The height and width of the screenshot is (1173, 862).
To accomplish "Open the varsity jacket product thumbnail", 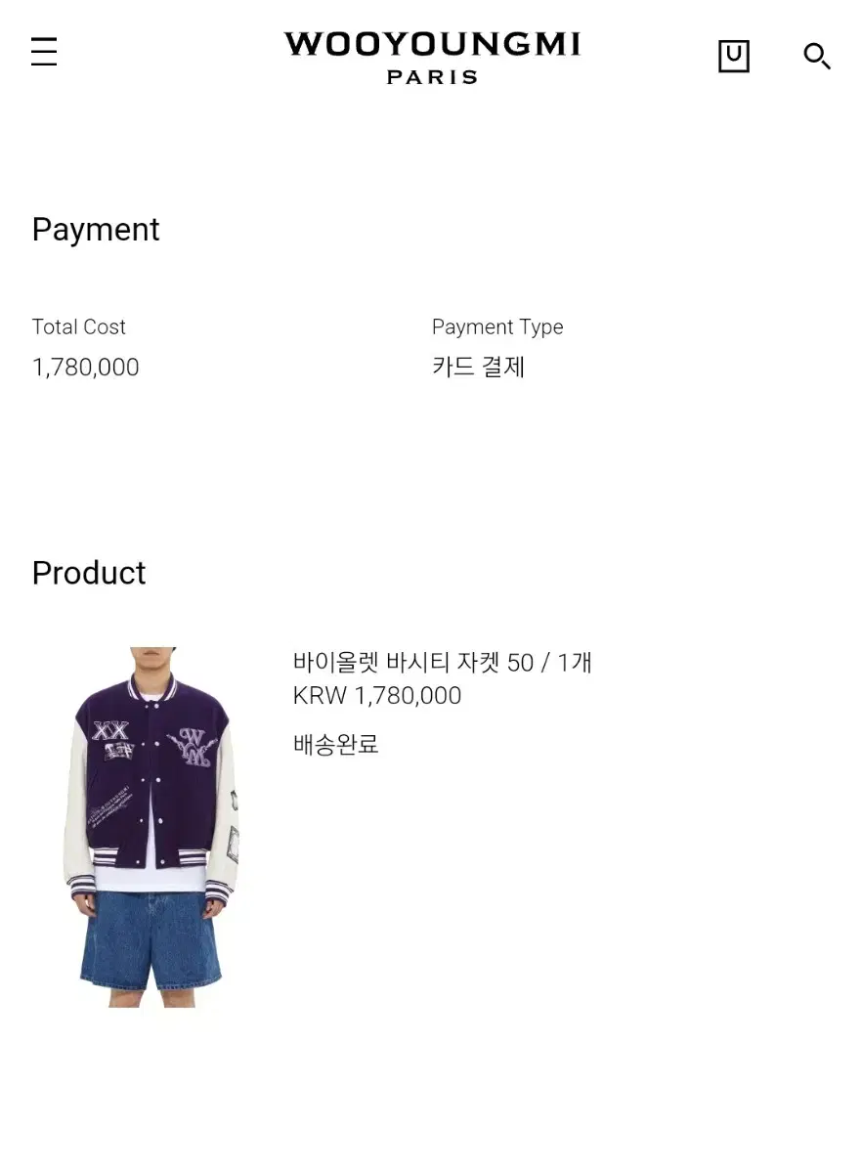I will coord(151,827).
